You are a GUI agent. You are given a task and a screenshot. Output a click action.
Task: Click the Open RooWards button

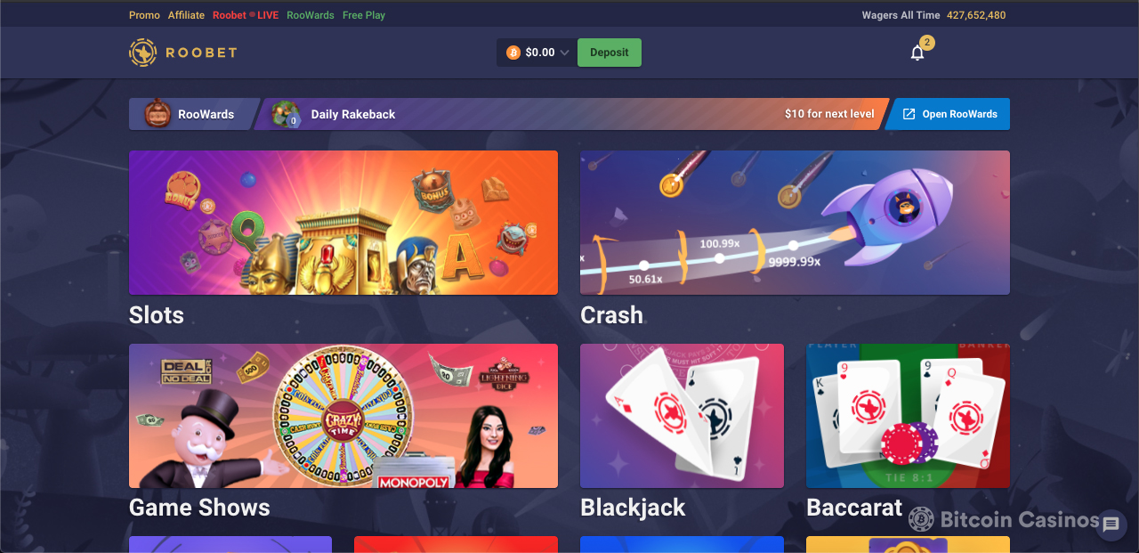pos(949,114)
